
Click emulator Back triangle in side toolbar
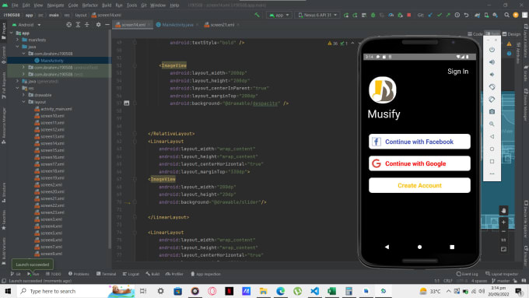pyautogui.click(x=492, y=137)
